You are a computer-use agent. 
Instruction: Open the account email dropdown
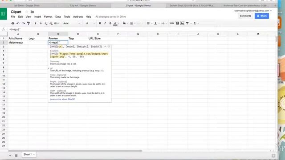coord(253,11)
